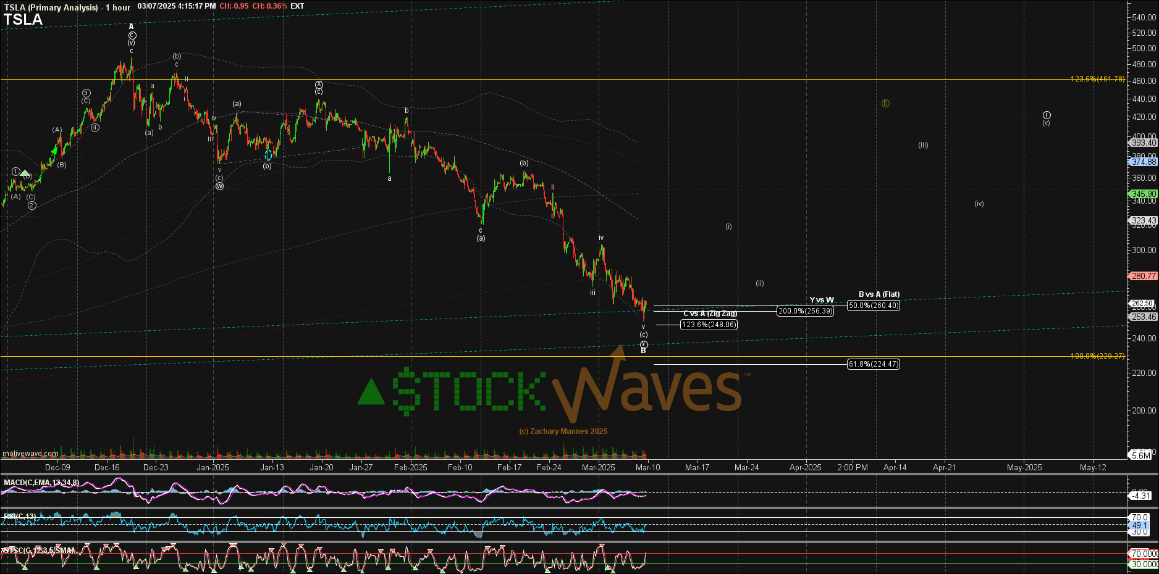Click the yellow circled b wave label
1159x574 pixels.
(885, 103)
